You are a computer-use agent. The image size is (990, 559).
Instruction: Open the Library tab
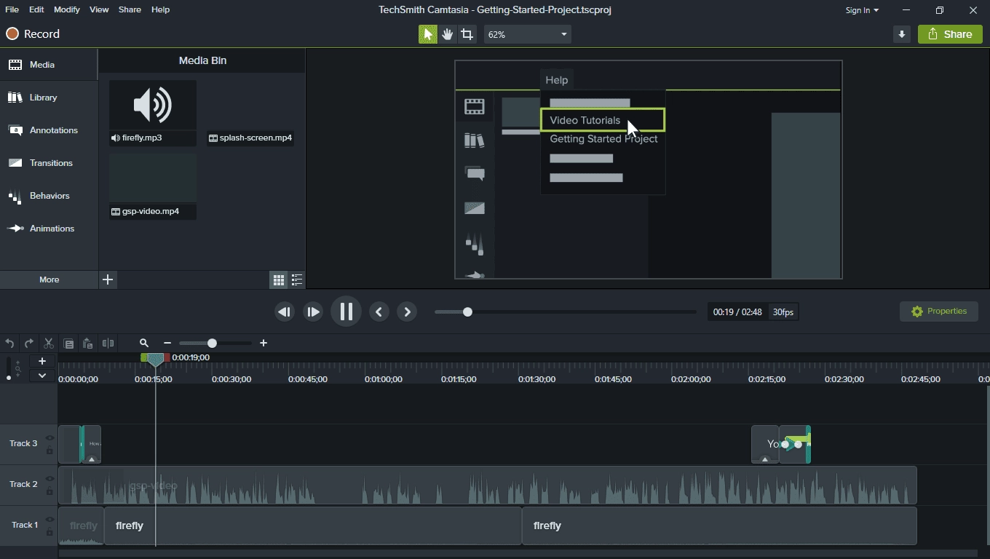point(49,98)
